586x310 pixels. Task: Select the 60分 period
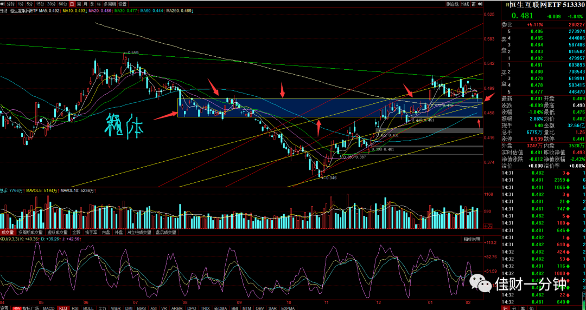coord(63,4)
